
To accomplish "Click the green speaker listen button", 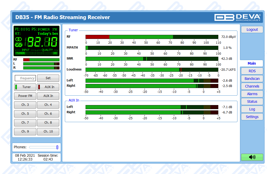I will pos(252,157).
